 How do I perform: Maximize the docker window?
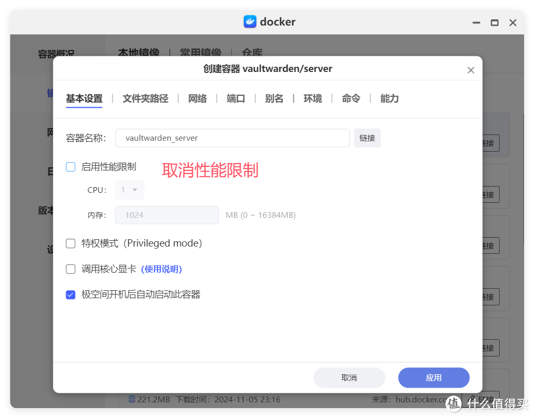pyautogui.click(x=494, y=23)
